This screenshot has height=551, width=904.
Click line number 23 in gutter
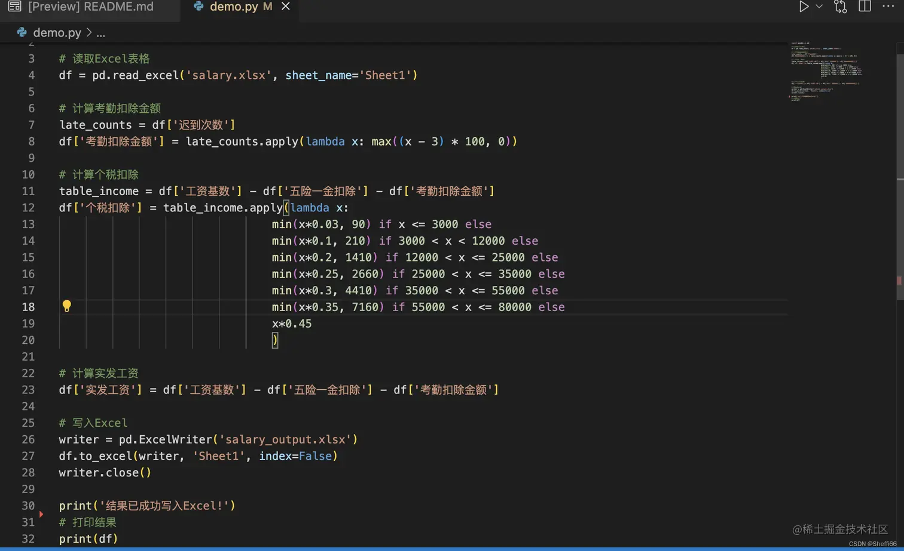tap(28, 390)
